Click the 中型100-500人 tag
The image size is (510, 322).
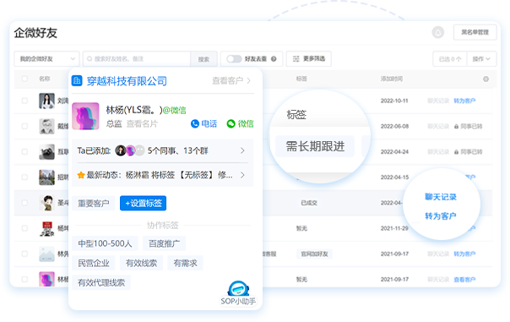point(105,243)
